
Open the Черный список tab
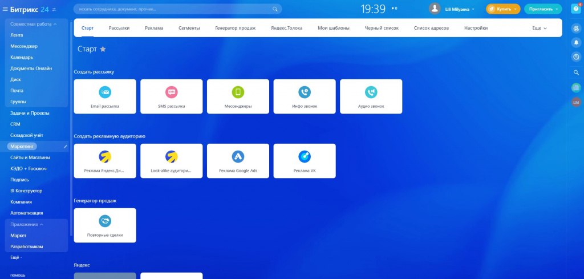coord(382,28)
